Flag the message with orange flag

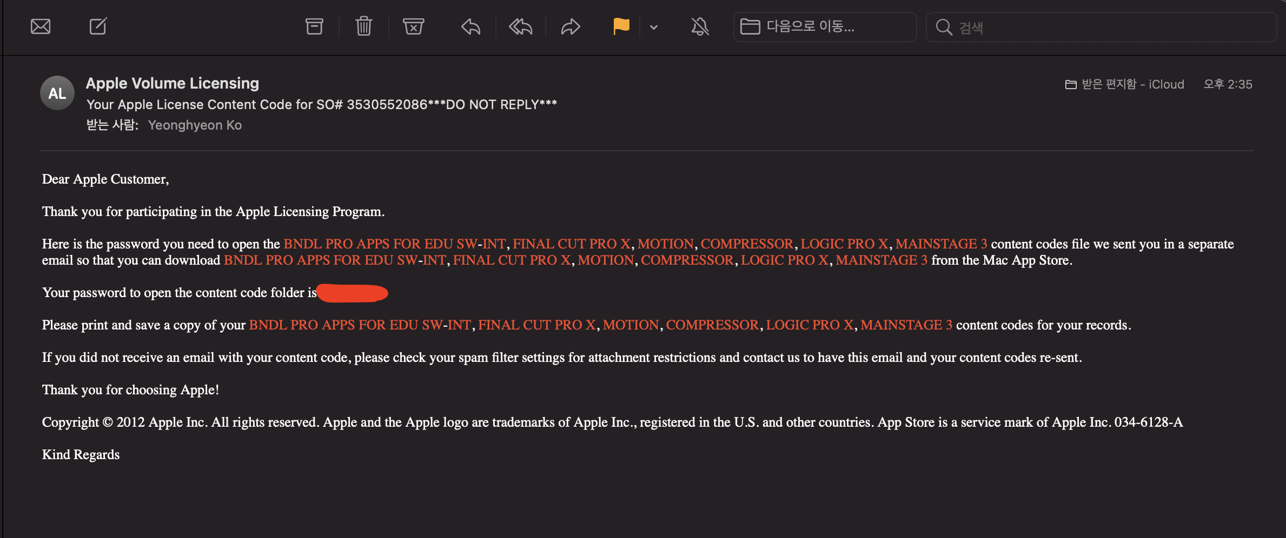pyautogui.click(x=621, y=26)
